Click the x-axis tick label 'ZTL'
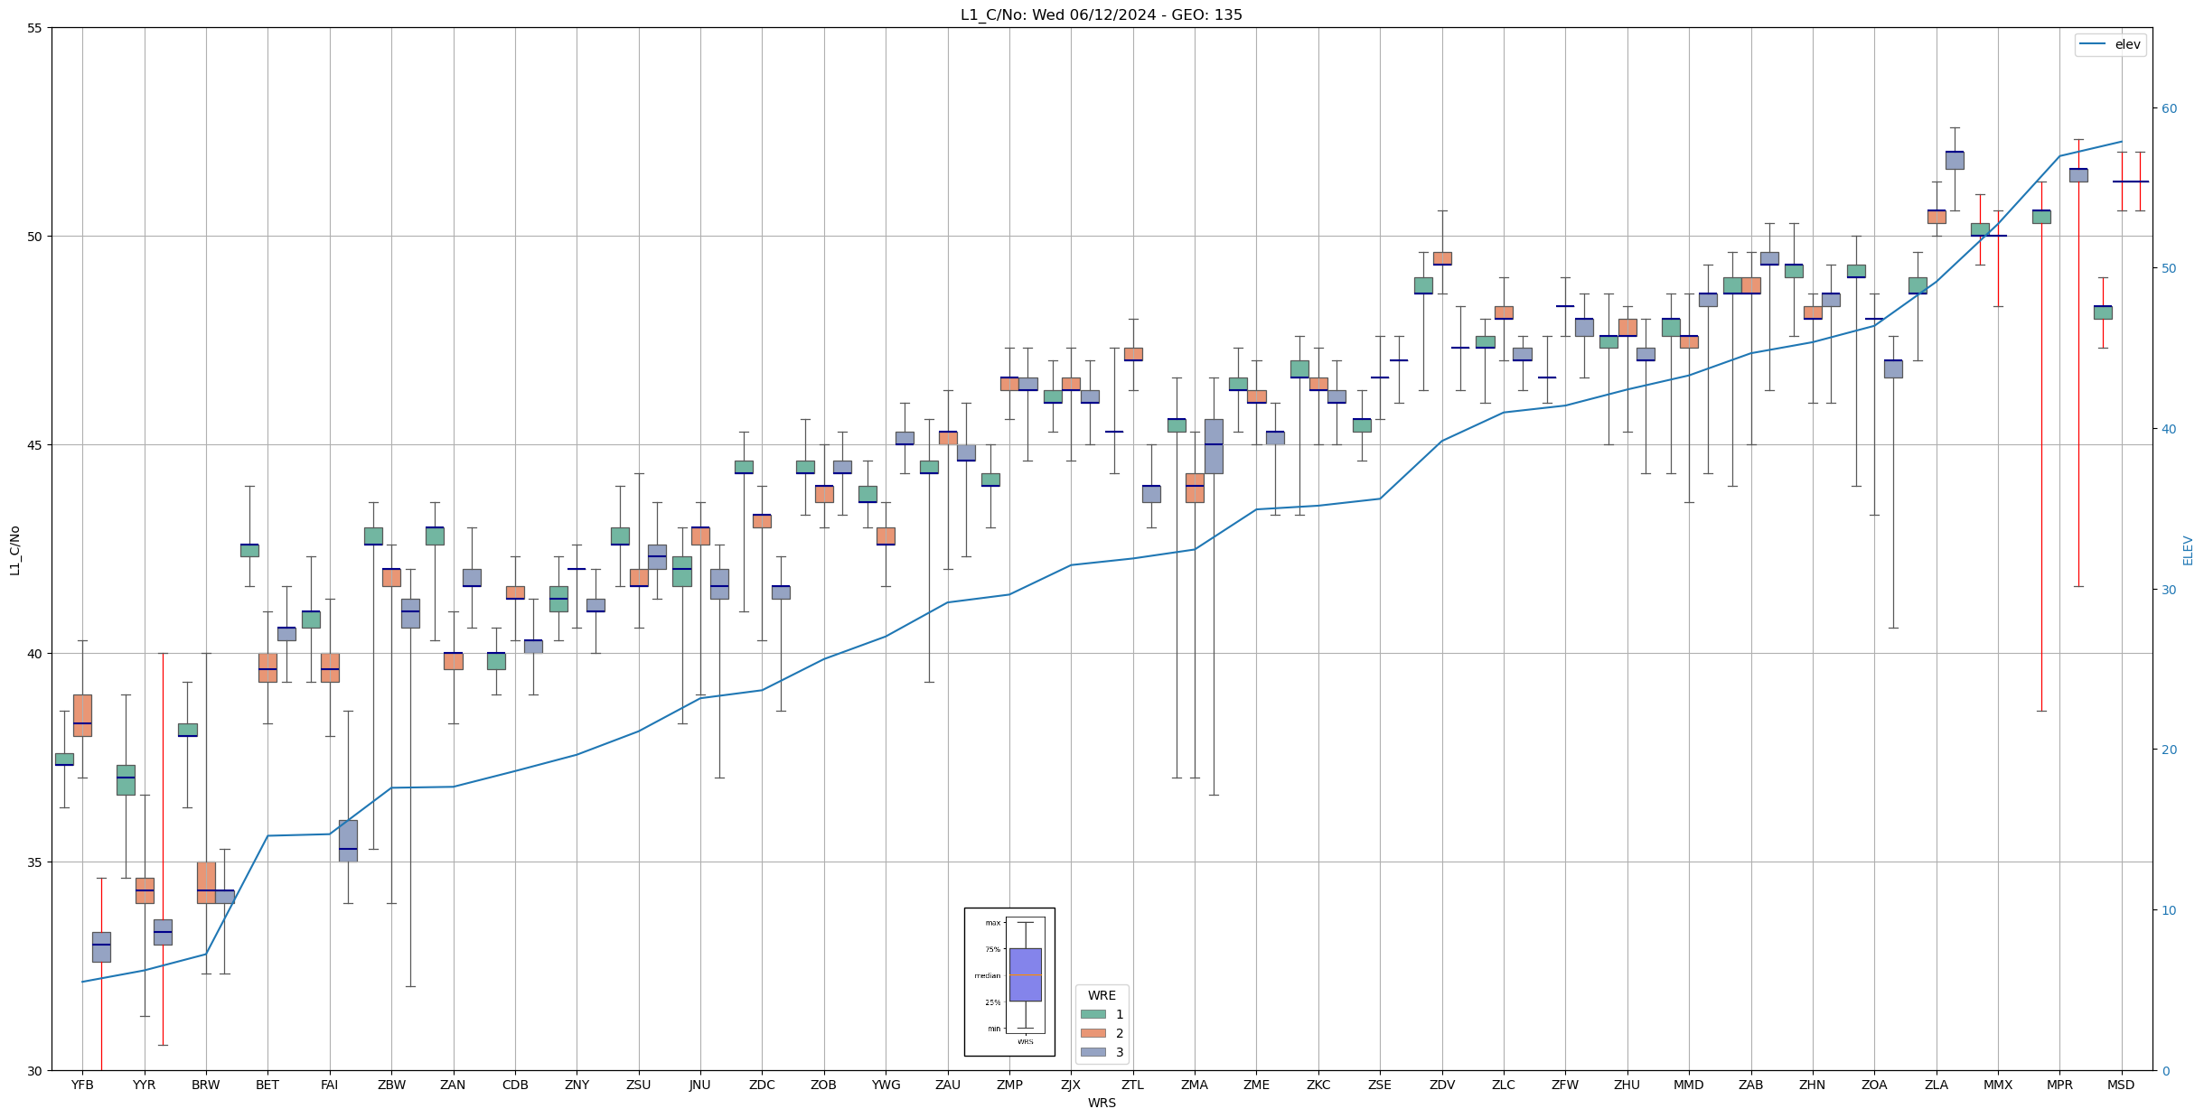 pos(1132,1085)
